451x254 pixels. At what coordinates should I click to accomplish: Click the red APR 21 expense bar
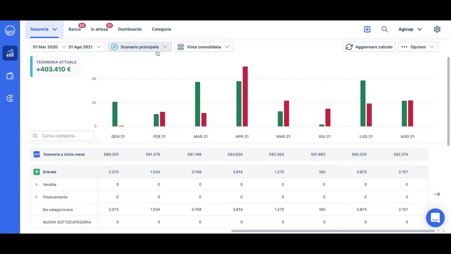245,96
